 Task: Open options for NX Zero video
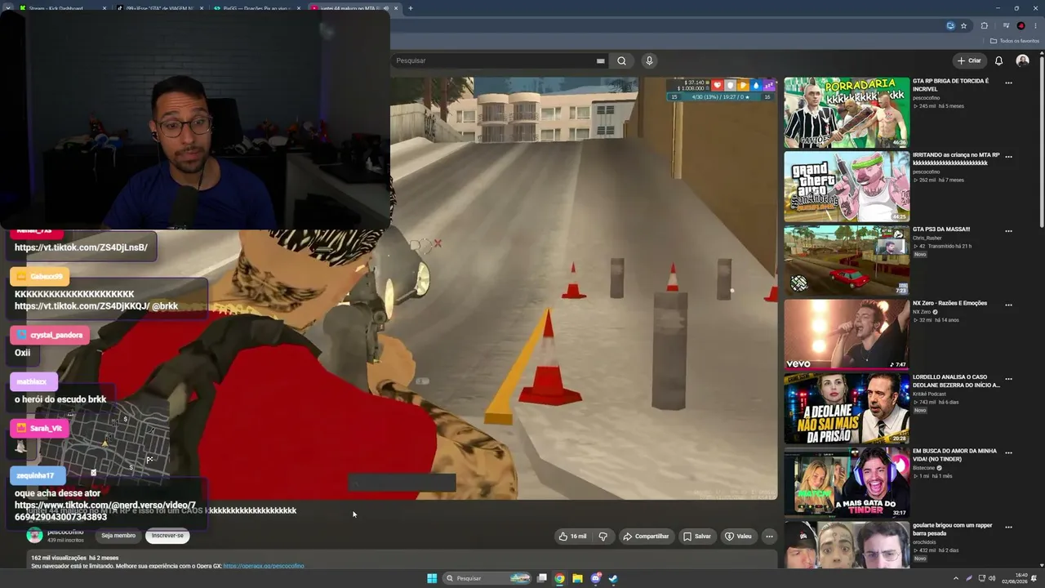tap(1008, 305)
